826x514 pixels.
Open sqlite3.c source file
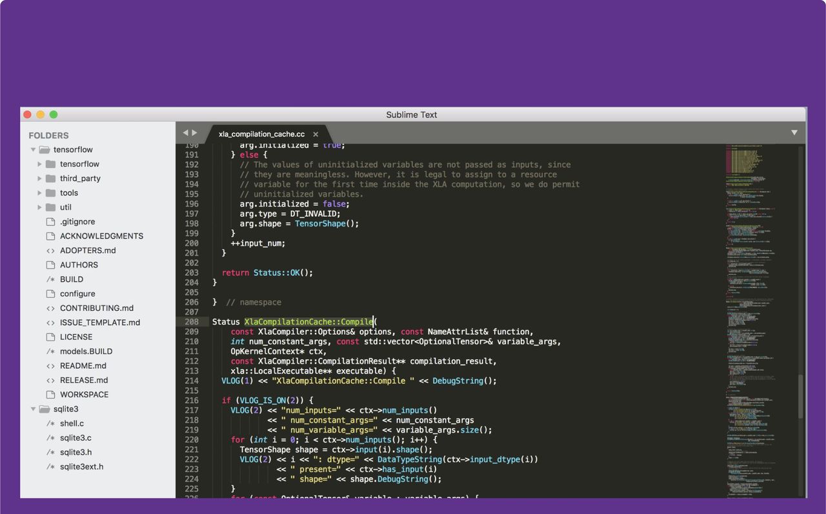click(x=76, y=438)
